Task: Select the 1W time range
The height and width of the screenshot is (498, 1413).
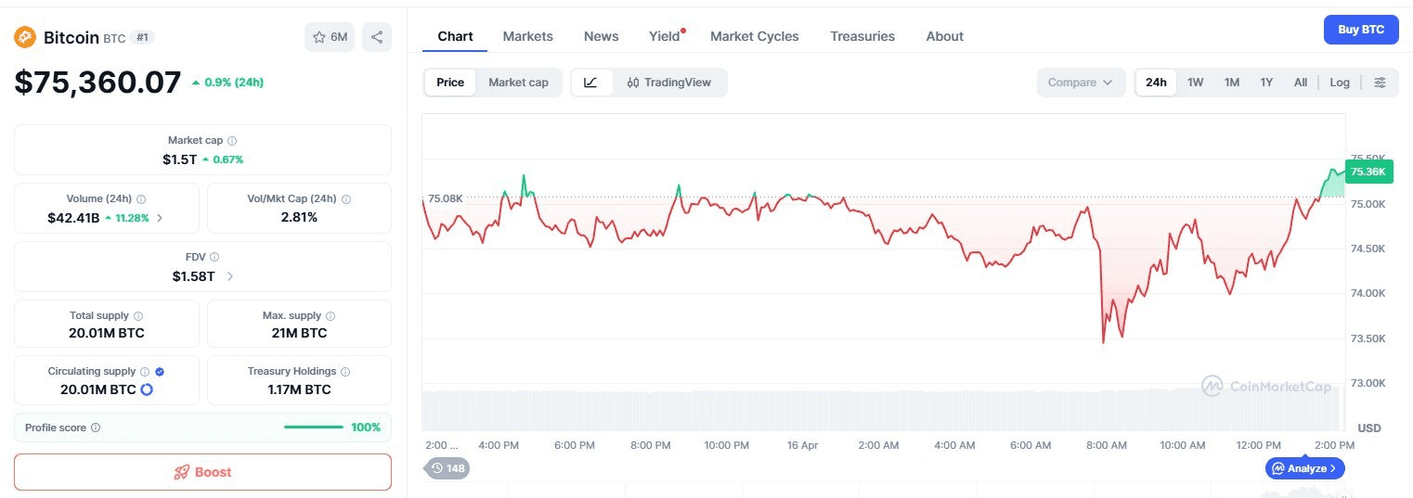Action: 1195,83
